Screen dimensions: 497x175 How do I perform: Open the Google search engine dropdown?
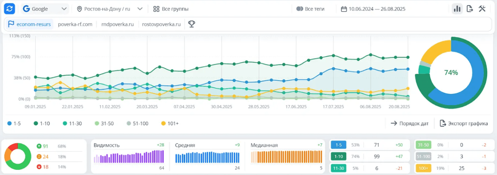pos(45,9)
